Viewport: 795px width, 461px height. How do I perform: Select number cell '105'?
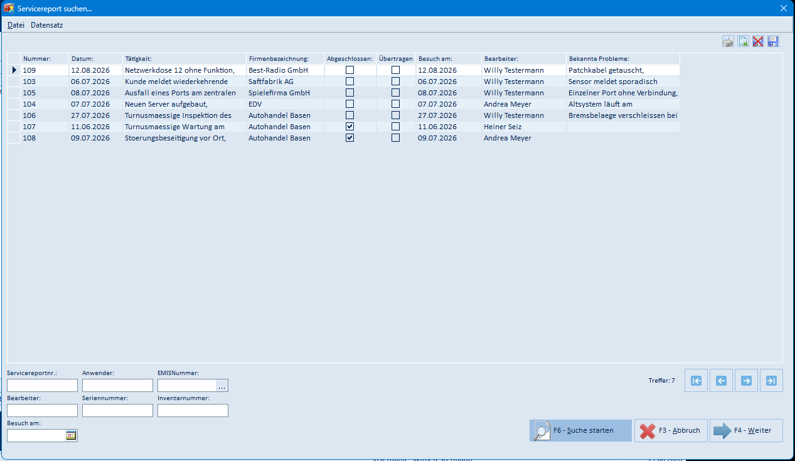click(45, 93)
